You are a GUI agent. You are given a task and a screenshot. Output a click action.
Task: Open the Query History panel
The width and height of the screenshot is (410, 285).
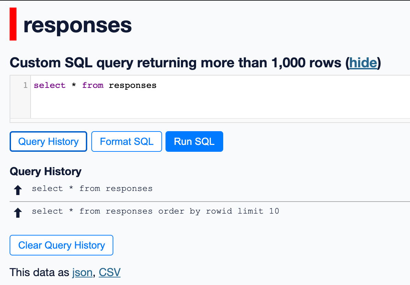coord(48,141)
